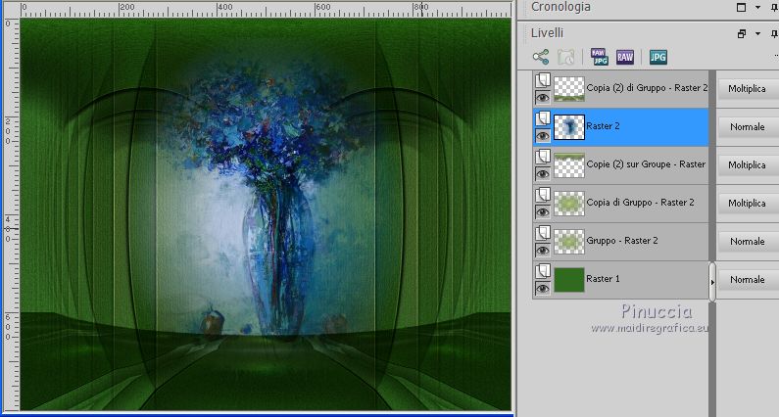
Task: Expand layer panel arrow beside Raster 1
Action: (x=712, y=282)
